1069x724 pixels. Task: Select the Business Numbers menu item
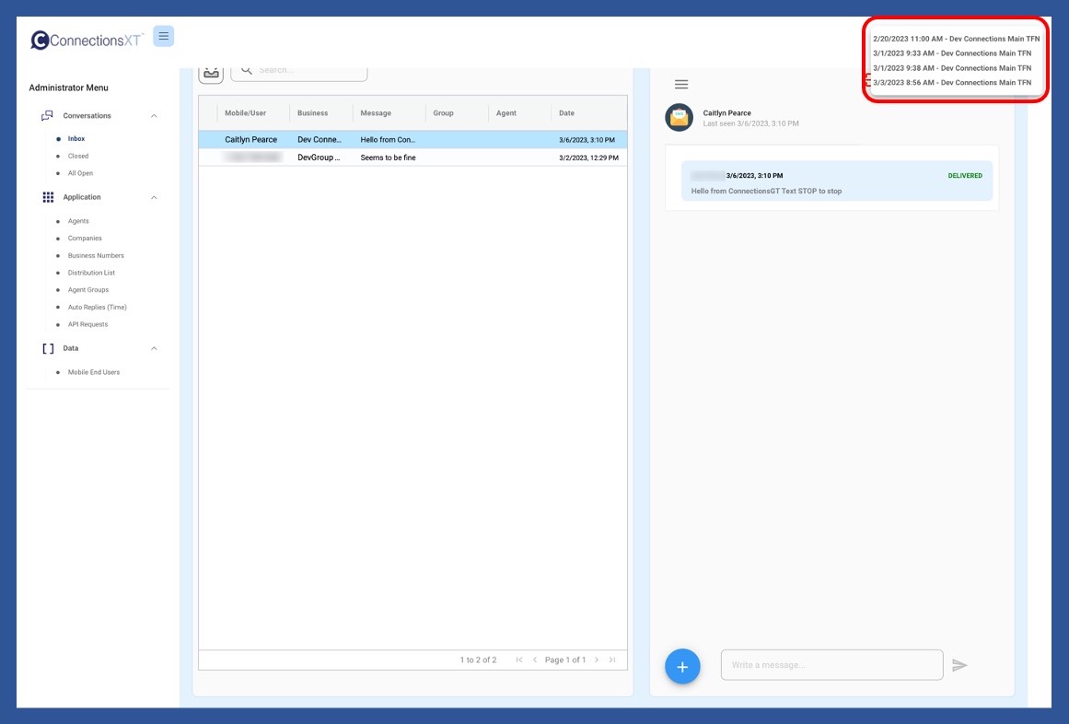coord(96,256)
